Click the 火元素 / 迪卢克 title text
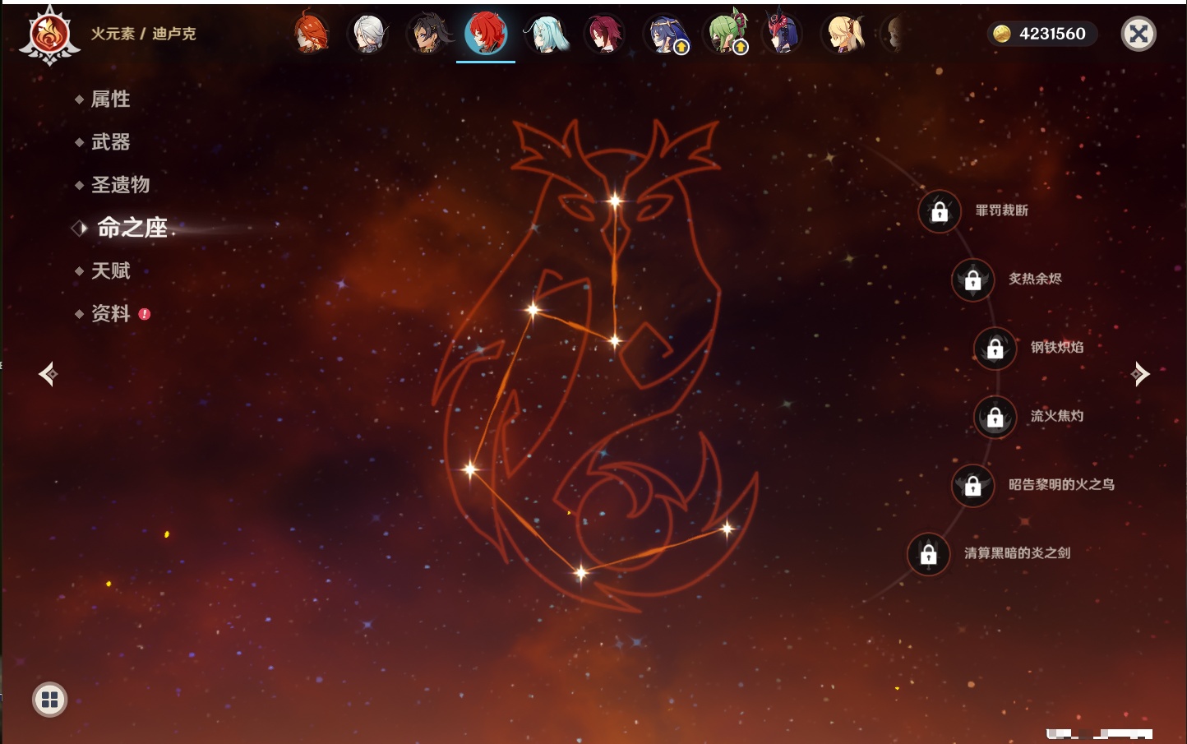The height and width of the screenshot is (744, 1187). pos(143,34)
